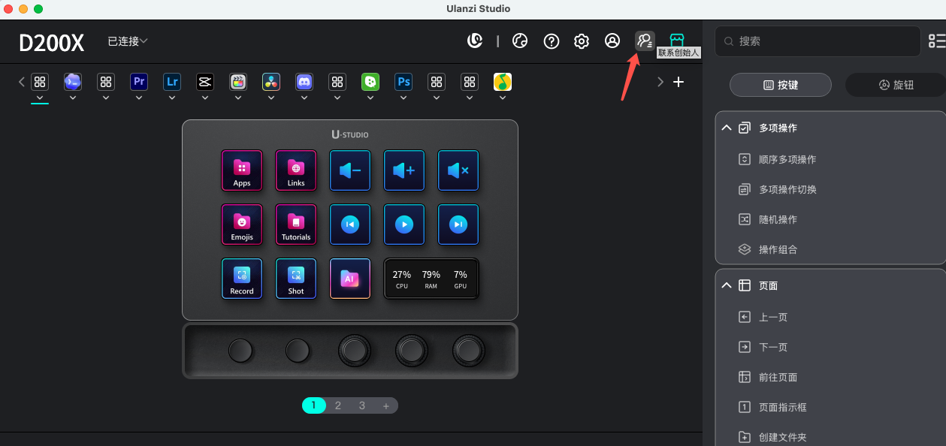Select the Photoshop profile icon
Viewport: 946px width, 446px height.
[403, 81]
